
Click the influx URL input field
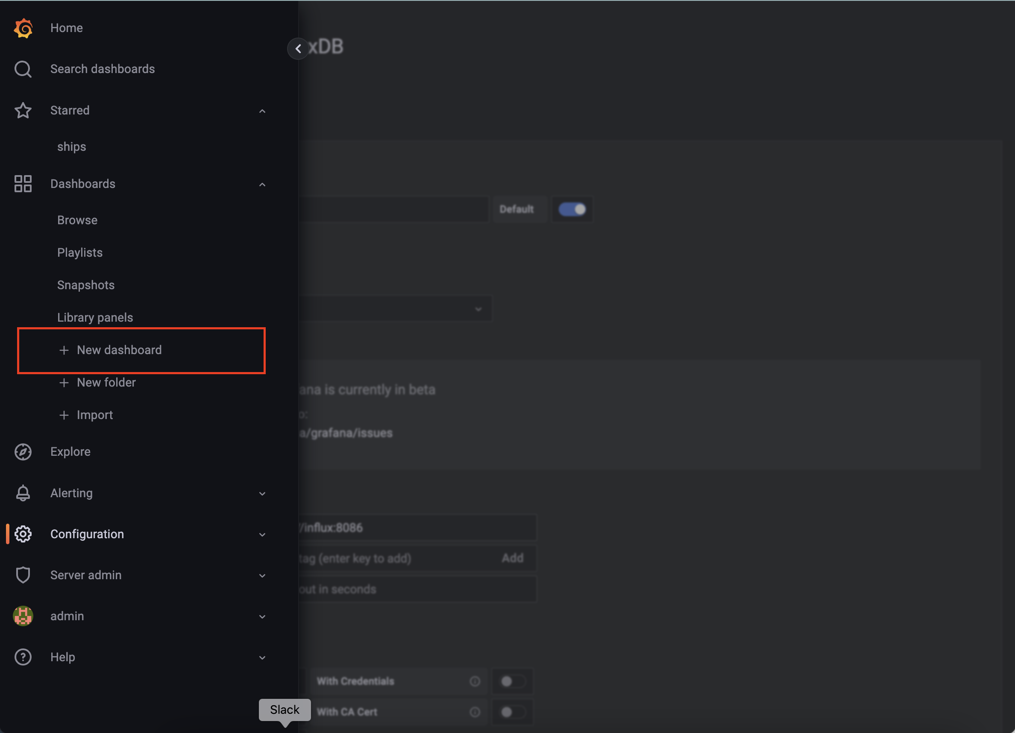click(416, 528)
